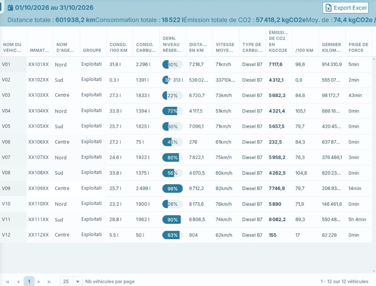The image size is (376, 286).
Task: Click V07 tank level bar 80%
Action: tap(172, 158)
